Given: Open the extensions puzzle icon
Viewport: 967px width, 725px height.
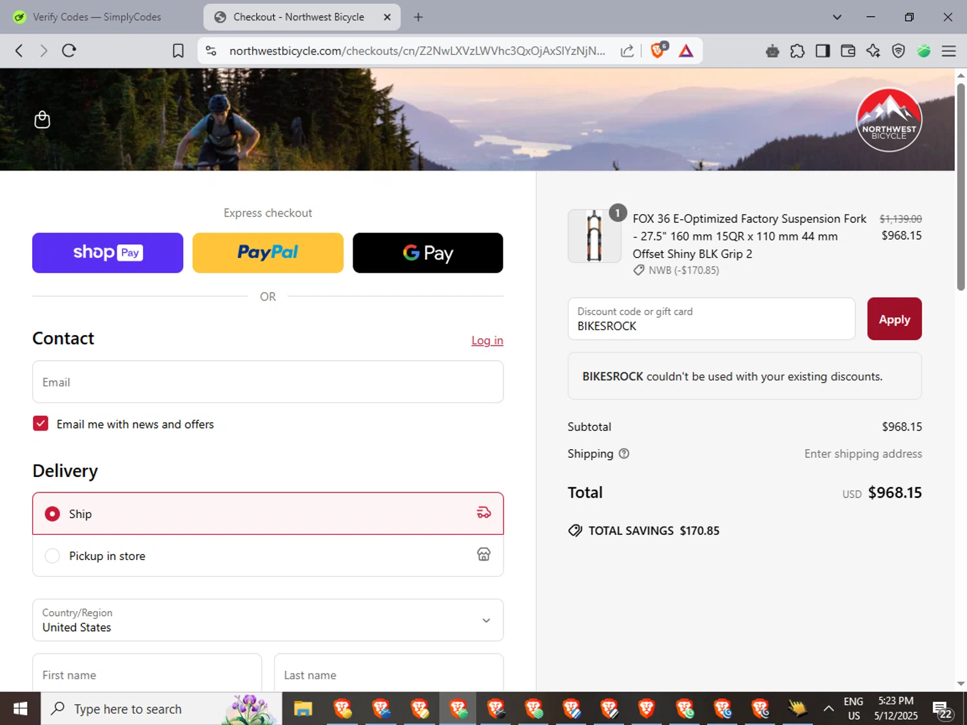Looking at the screenshot, I should tap(797, 51).
